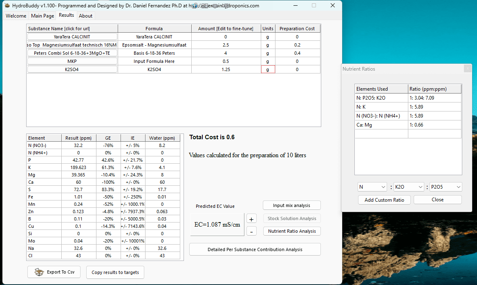This screenshot has width=477, height=285.
Task: Open Nutrient Ratio Analysis
Action: (292, 231)
